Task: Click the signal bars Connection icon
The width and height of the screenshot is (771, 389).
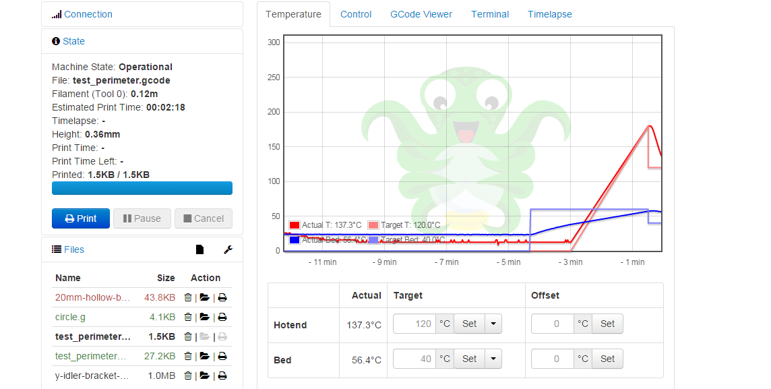Action: tap(57, 15)
